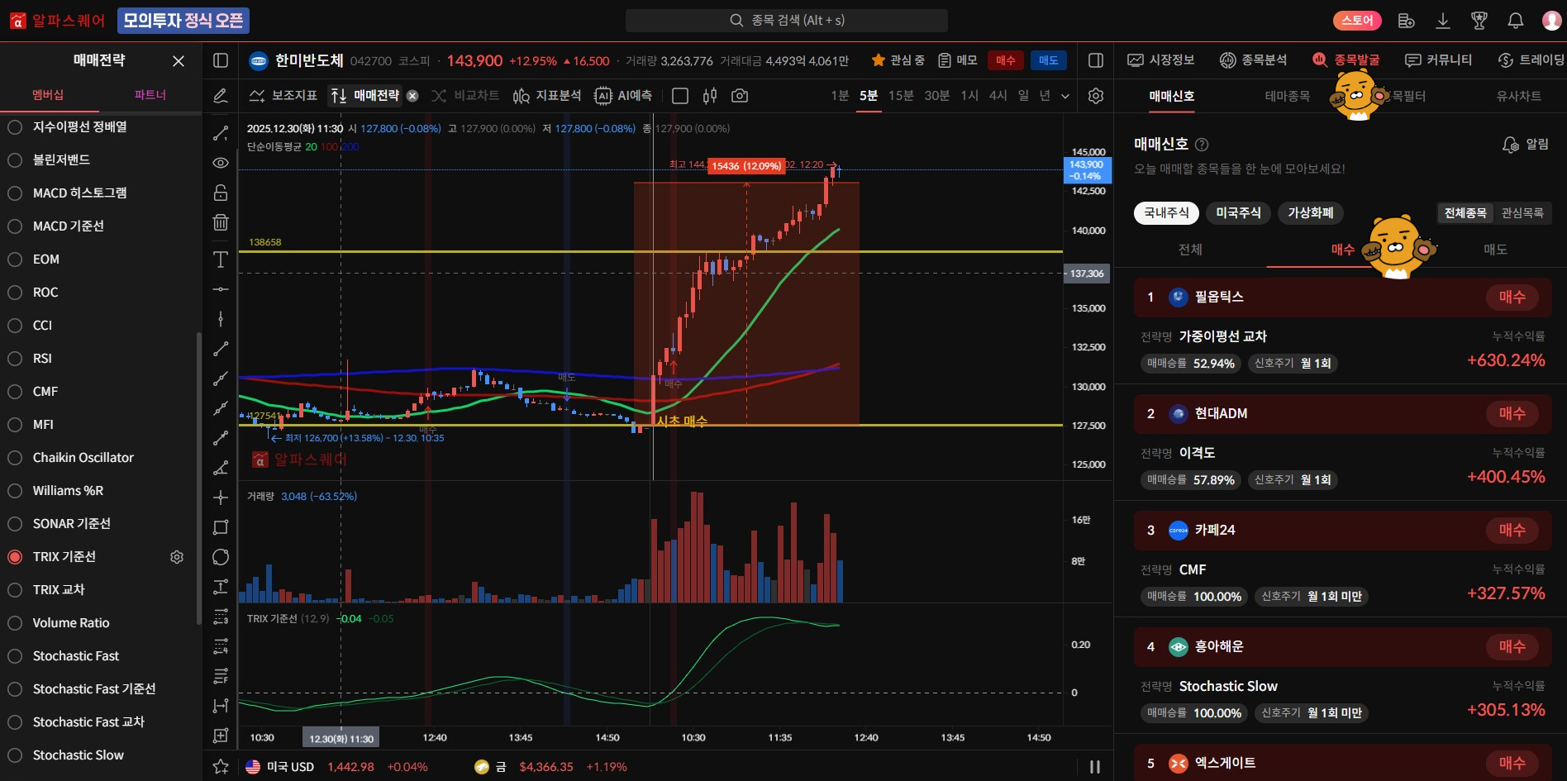
Task: Open AI예측 tool
Action: click(x=623, y=96)
